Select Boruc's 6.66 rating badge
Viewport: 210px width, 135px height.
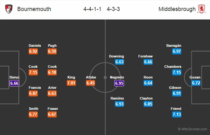pos(14,83)
